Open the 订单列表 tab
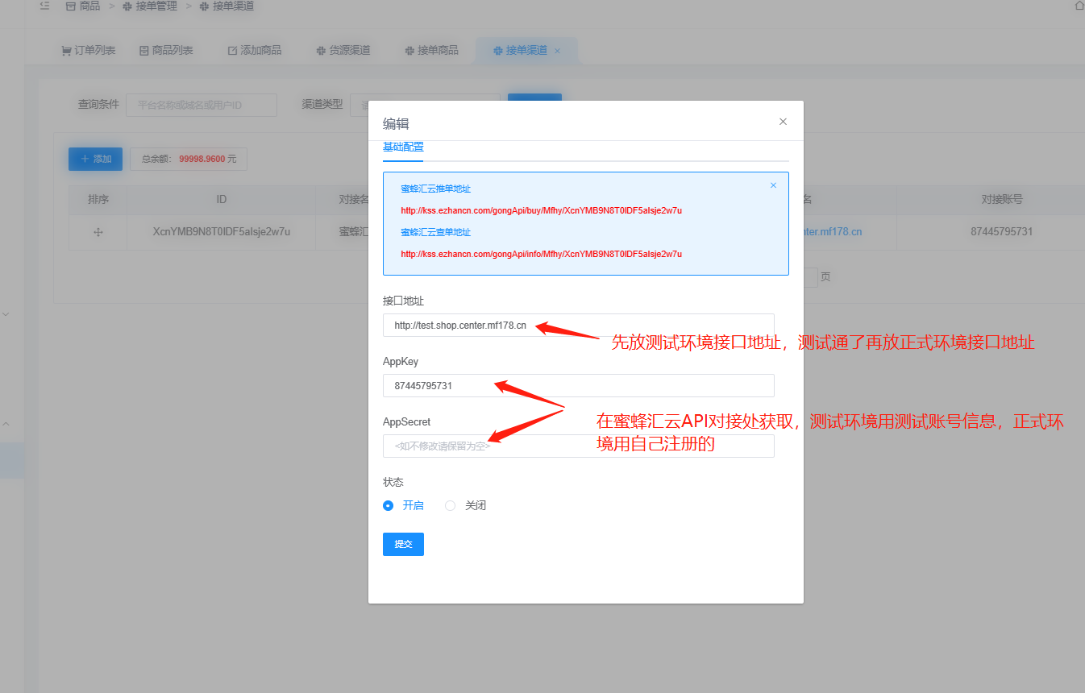The width and height of the screenshot is (1085, 693). [89, 50]
